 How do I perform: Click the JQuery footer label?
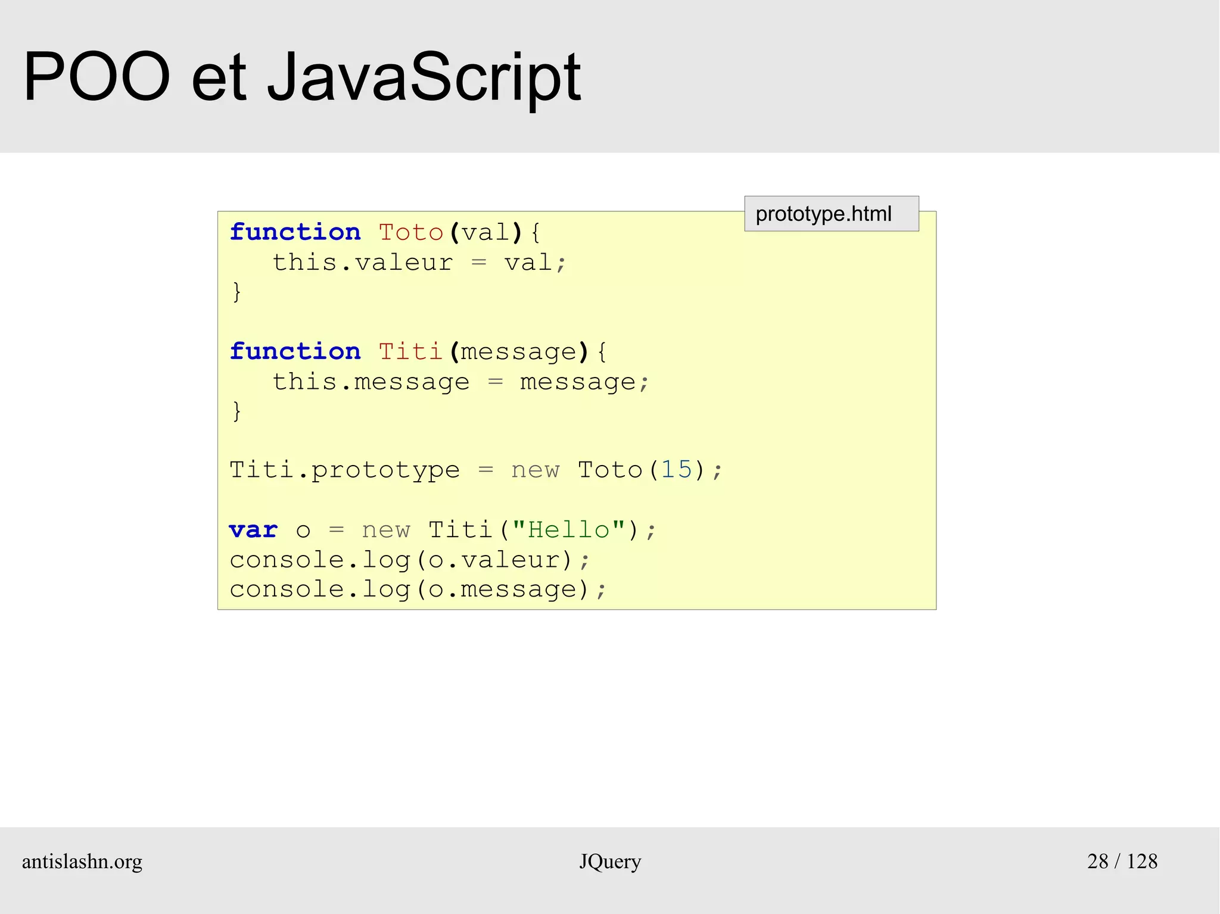click(610, 862)
